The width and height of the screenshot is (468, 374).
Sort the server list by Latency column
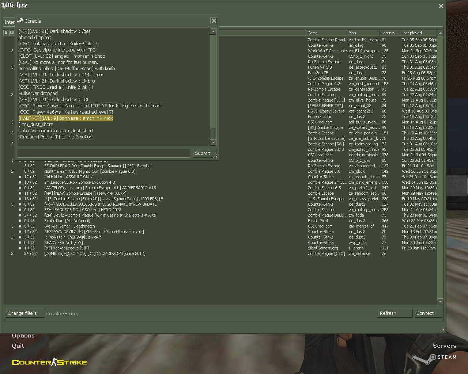(388, 33)
